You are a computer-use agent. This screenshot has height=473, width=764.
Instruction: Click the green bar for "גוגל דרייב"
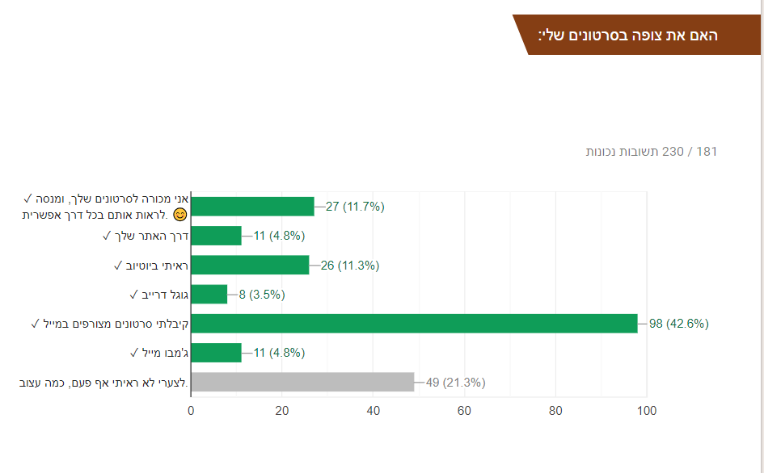point(209,294)
